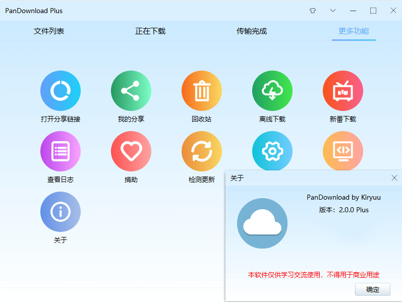
Task: Click the 确定 button in 关于 dialog
Action: 373,289
